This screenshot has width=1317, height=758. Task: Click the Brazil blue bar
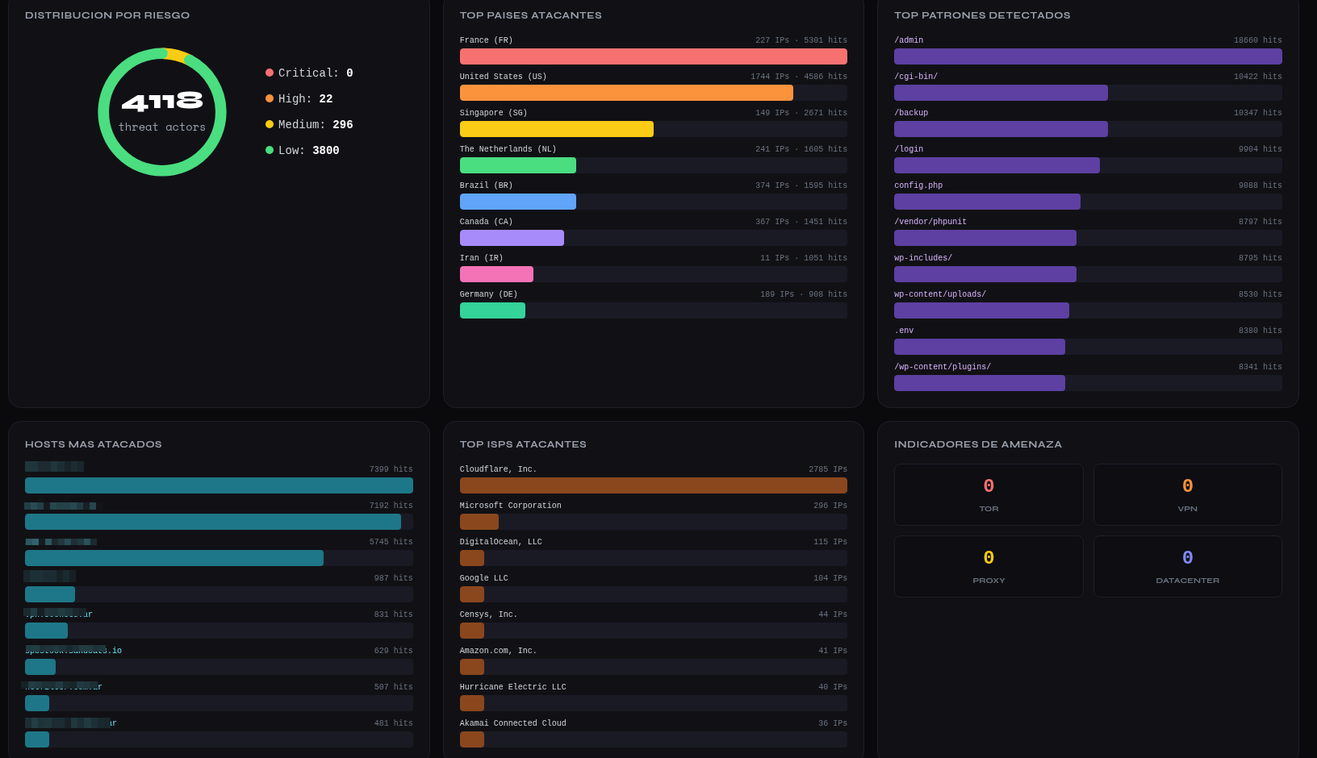518,202
